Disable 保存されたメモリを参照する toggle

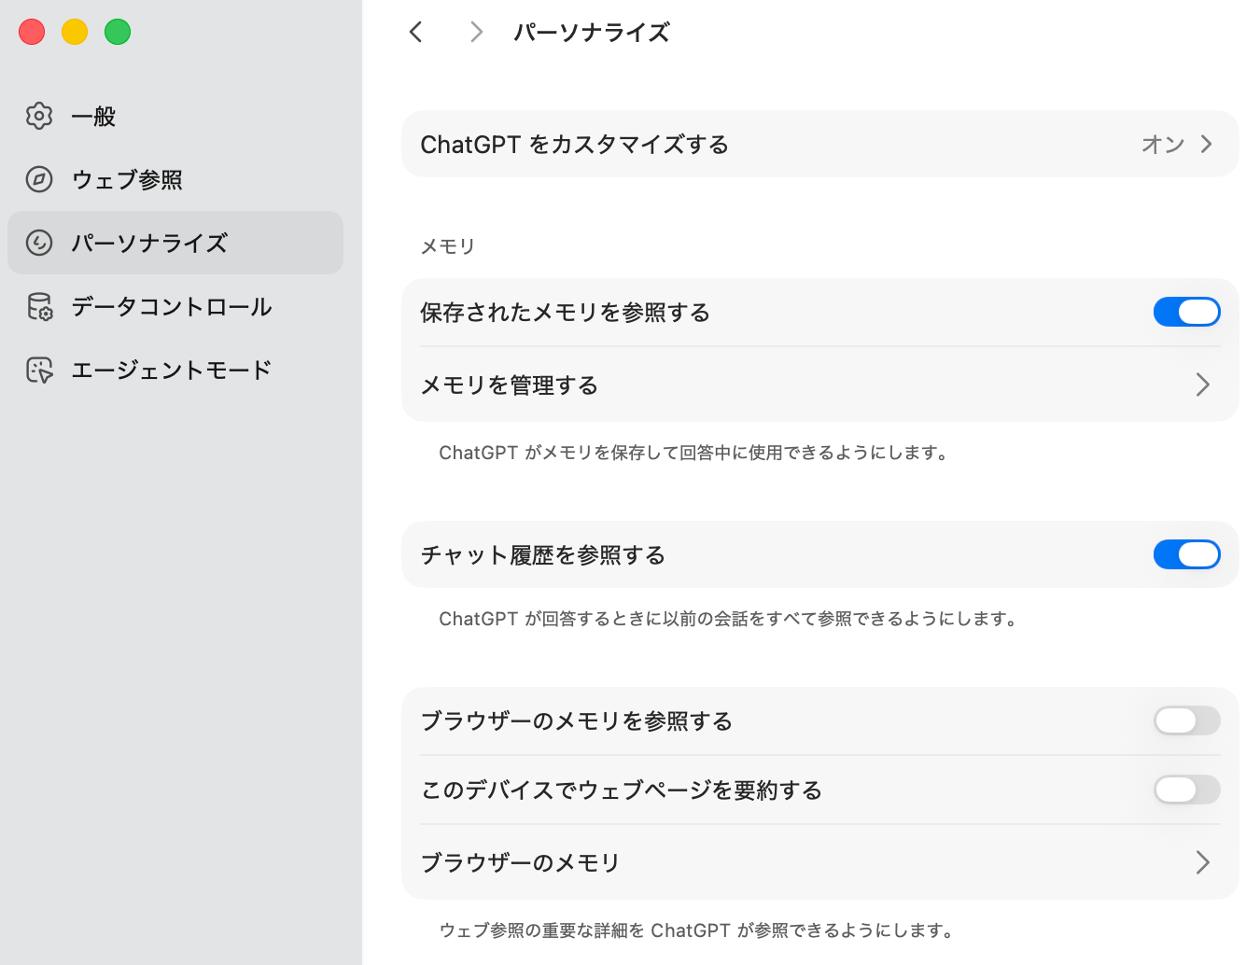1186,312
